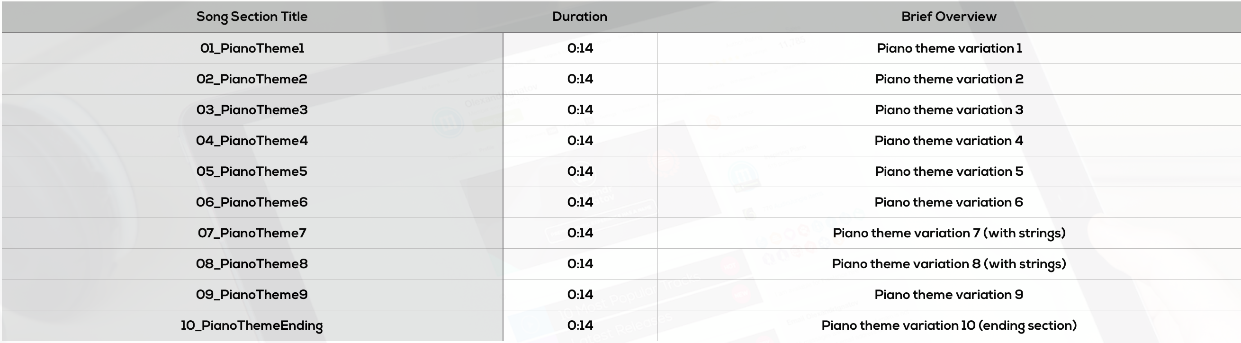The height and width of the screenshot is (343, 1241).
Task: Click Piano theme variation 7 (with strings)
Action: click(949, 233)
